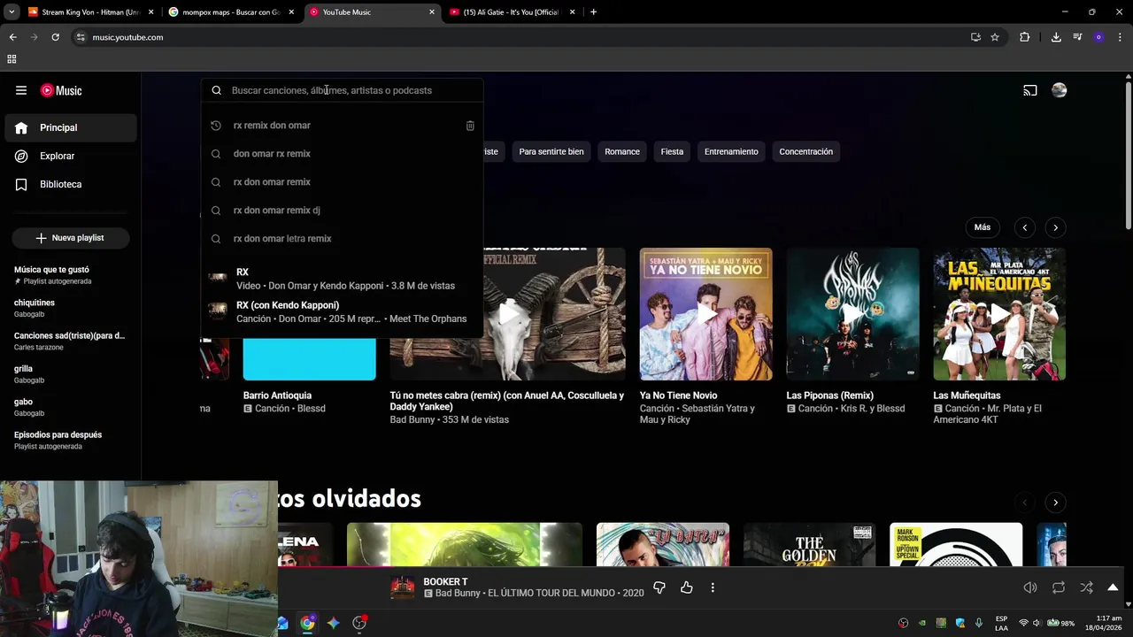
Task: Click the song progress bar
Action: 566,566
